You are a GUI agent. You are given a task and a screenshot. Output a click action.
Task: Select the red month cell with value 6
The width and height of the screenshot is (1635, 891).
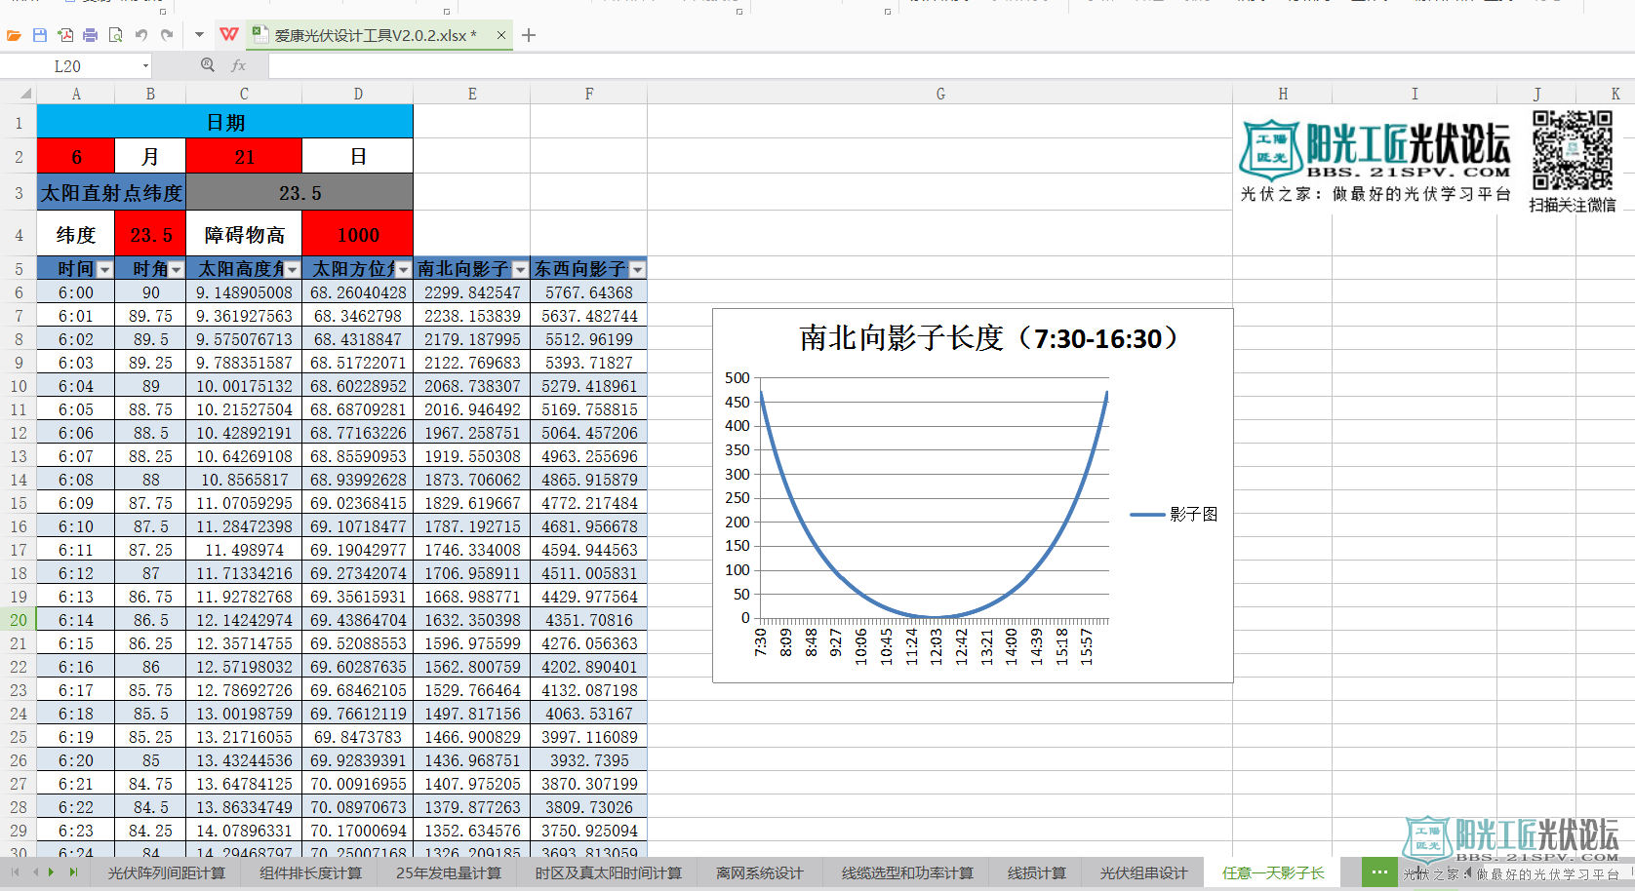point(76,156)
